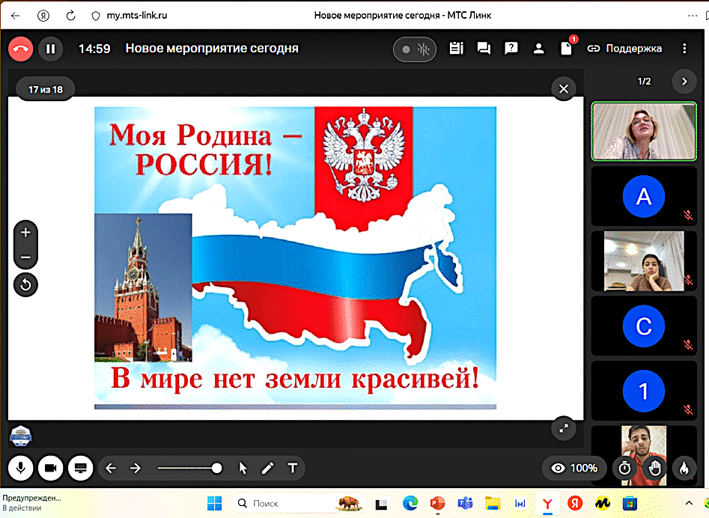Turn off the camera
Image resolution: width=709 pixels, height=518 pixels.
pos(50,468)
